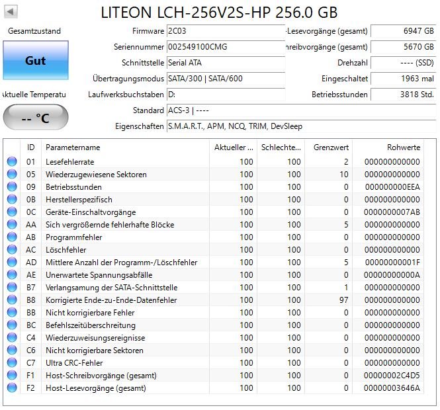
Task: Click status icon for Unerwartete Spannungsabfälle
Action: tap(11, 275)
